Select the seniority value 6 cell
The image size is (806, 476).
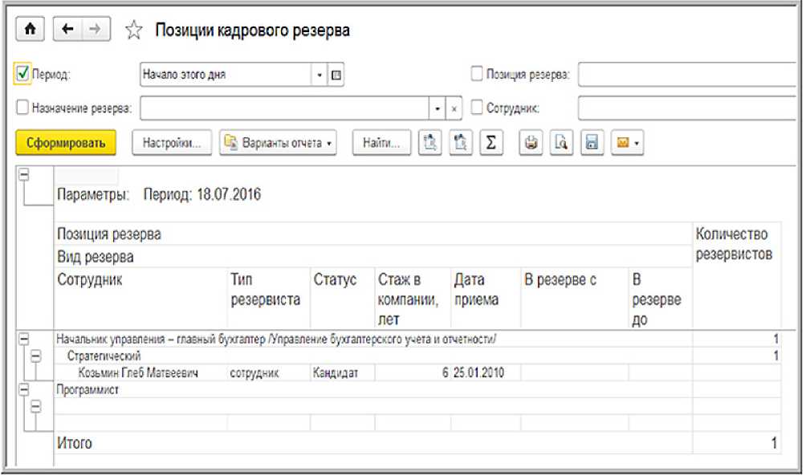(413, 372)
